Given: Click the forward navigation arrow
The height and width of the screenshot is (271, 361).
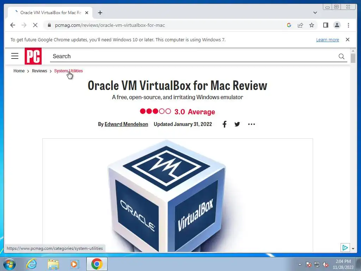Looking at the screenshot, I should 24,25.
